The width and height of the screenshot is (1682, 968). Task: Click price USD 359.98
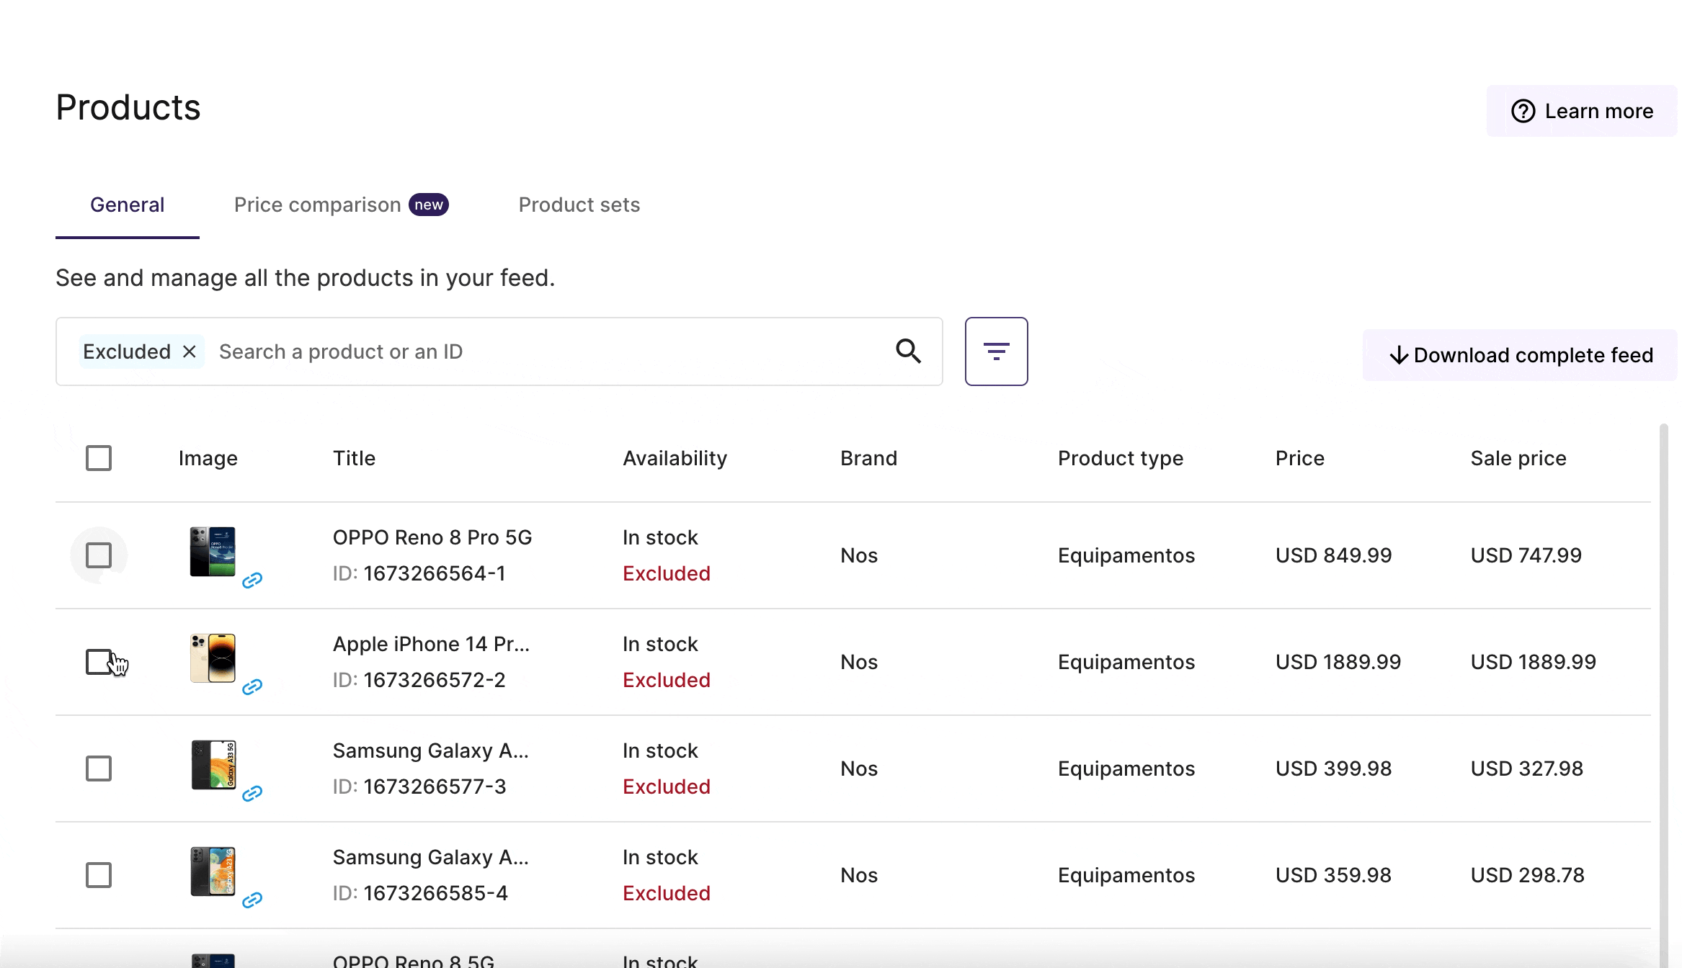tap(1333, 875)
